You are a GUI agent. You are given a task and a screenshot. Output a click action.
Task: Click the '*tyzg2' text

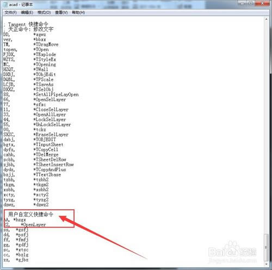pos(41,200)
